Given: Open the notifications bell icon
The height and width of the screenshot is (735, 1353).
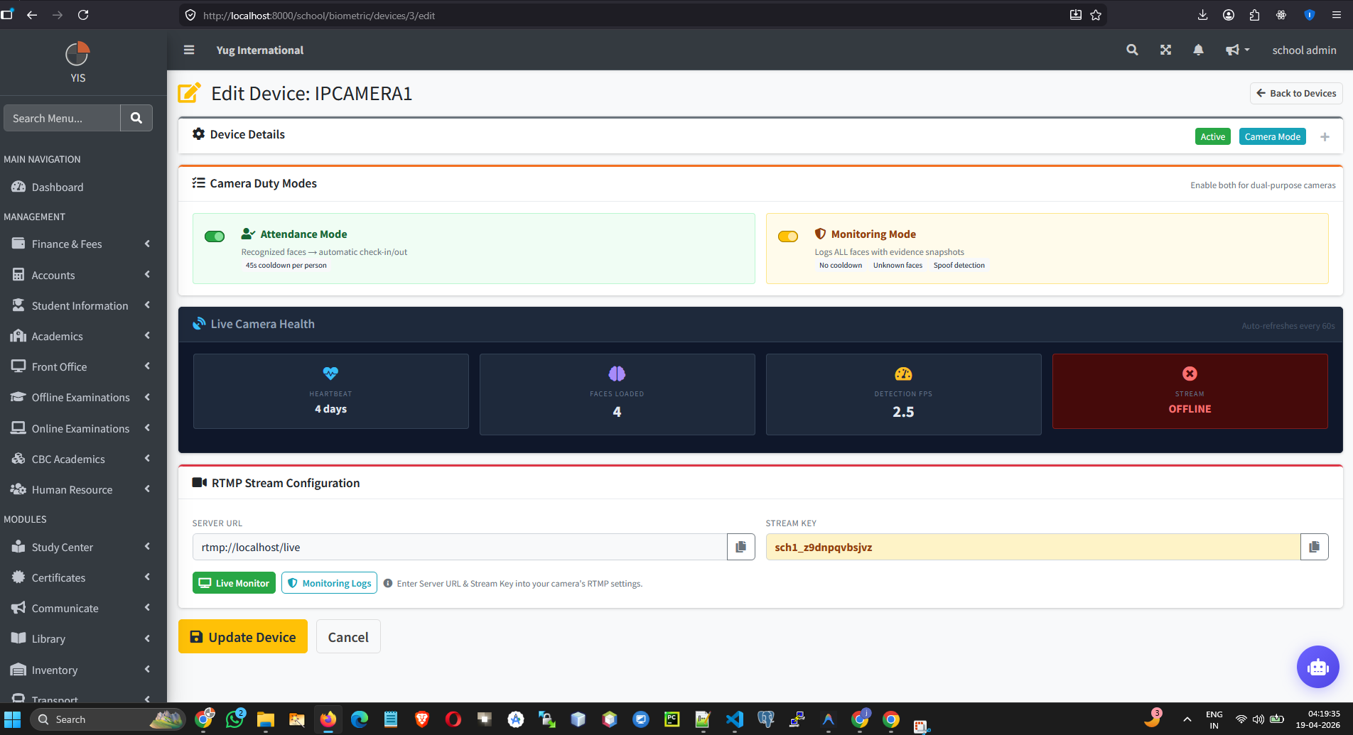Looking at the screenshot, I should pos(1198,50).
